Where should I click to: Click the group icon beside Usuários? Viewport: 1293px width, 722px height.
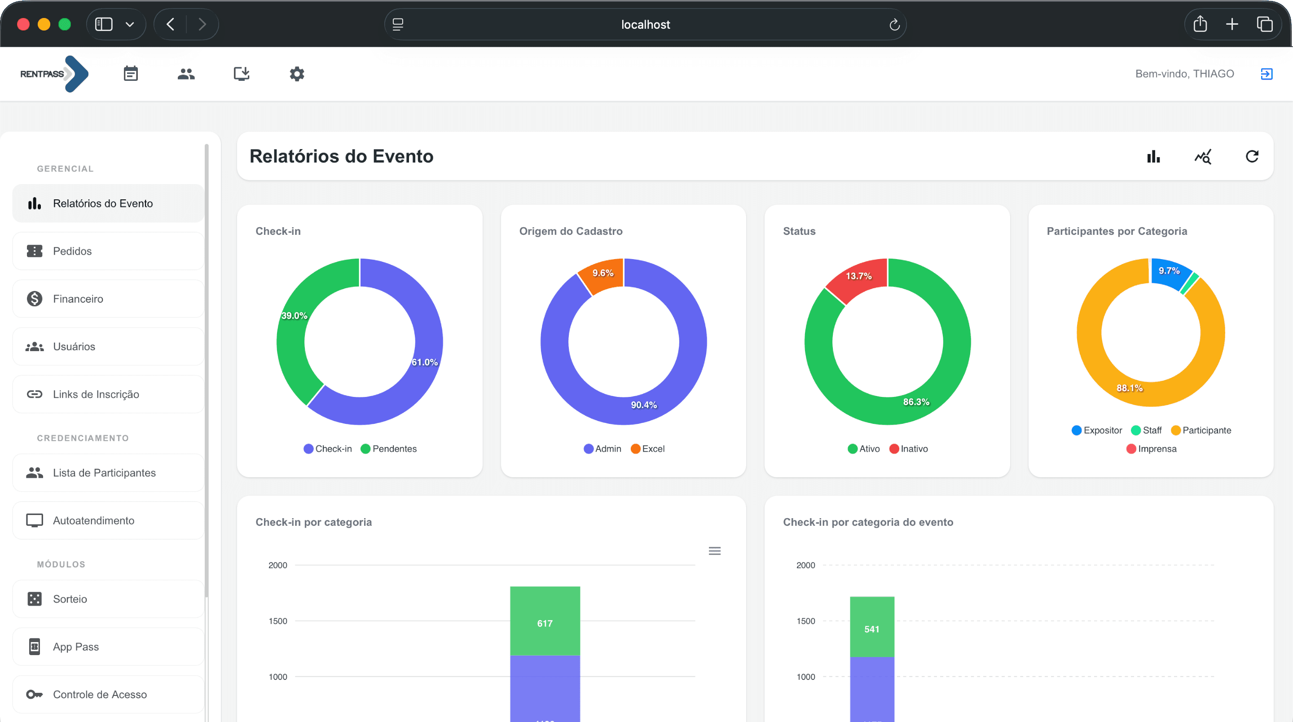coord(35,347)
